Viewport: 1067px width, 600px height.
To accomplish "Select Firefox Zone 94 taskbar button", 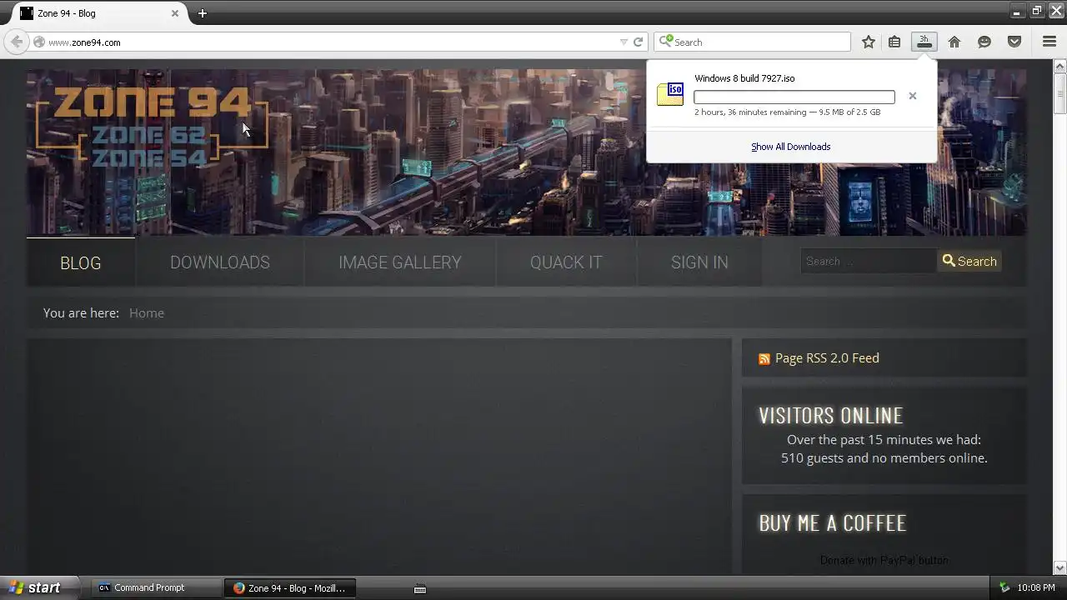I will (x=290, y=587).
